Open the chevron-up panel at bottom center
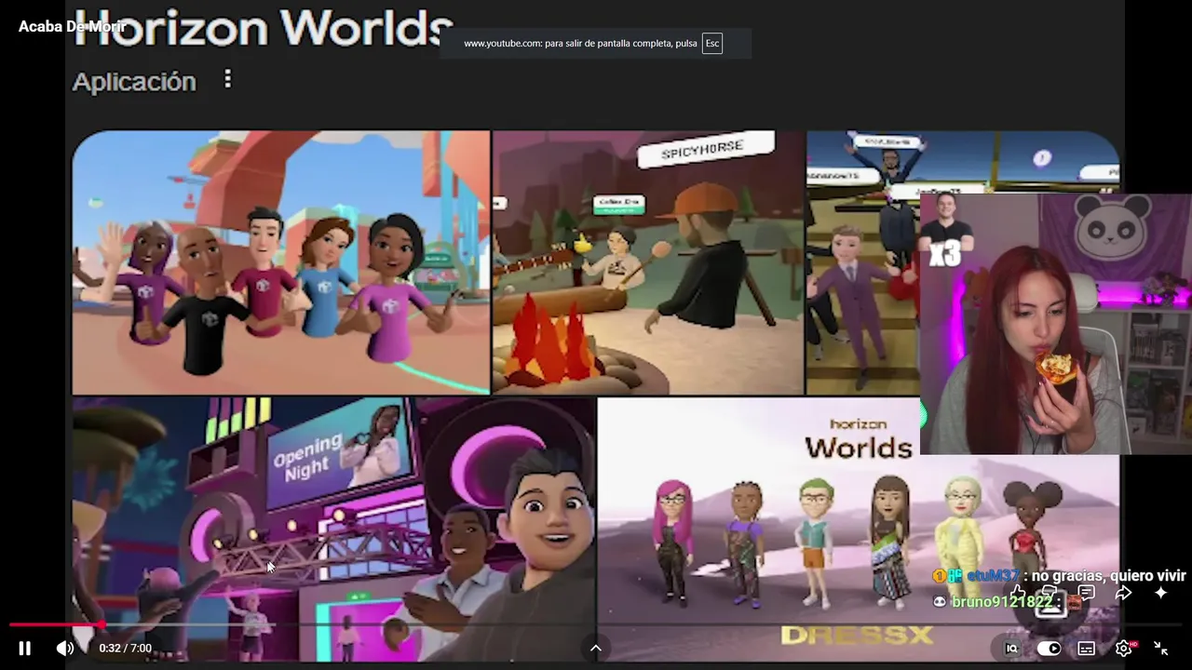Viewport: 1192px width, 670px height. [596, 649]
